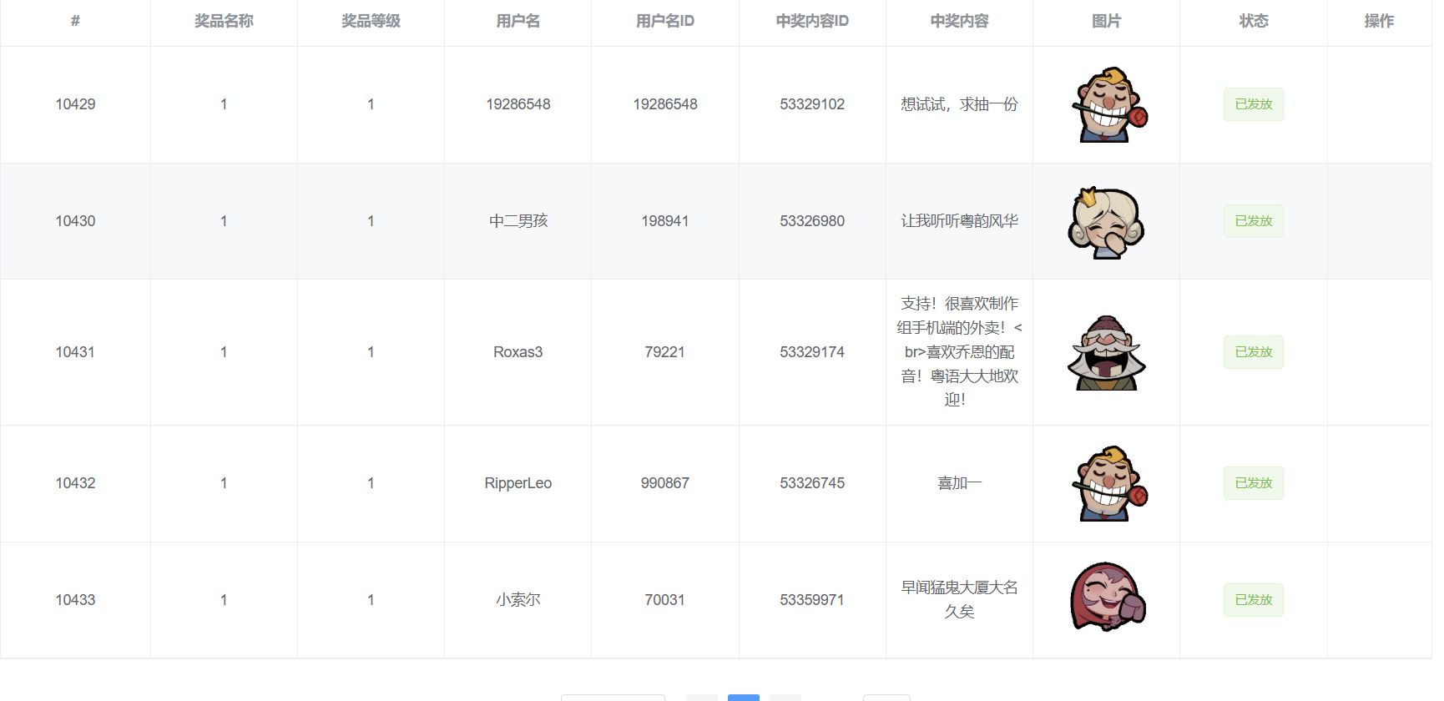Open the laughing old man image for Roxas3

coord(1106,352)
